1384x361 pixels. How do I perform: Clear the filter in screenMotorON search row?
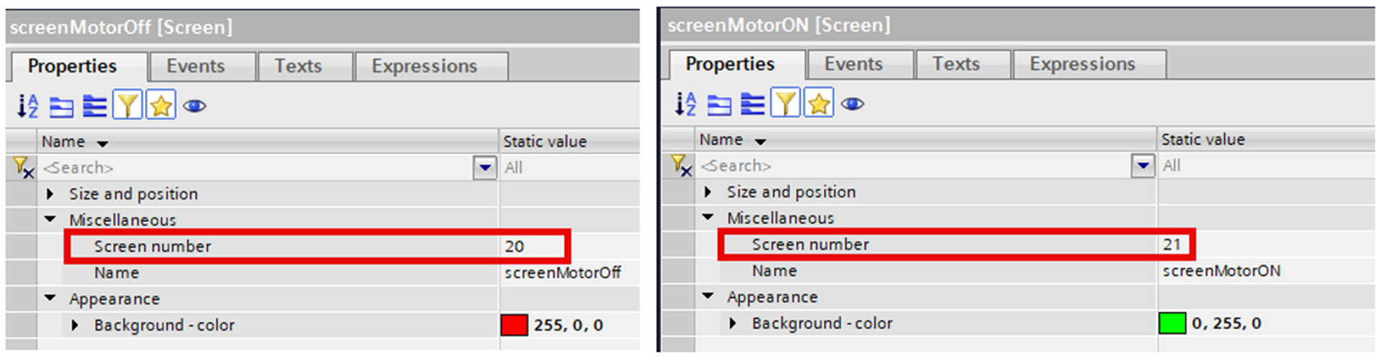point(680,166)
